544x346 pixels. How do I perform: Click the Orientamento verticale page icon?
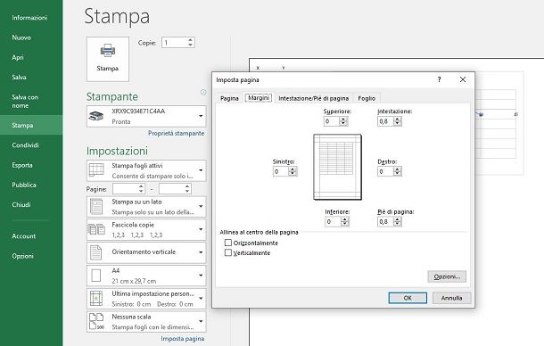pyautogui.click(x=95, y=252)
